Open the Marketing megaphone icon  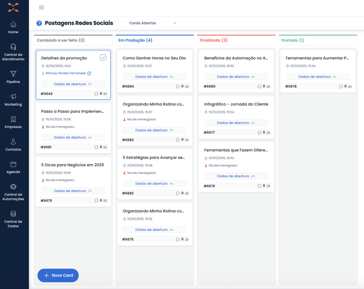pos(13,97)
